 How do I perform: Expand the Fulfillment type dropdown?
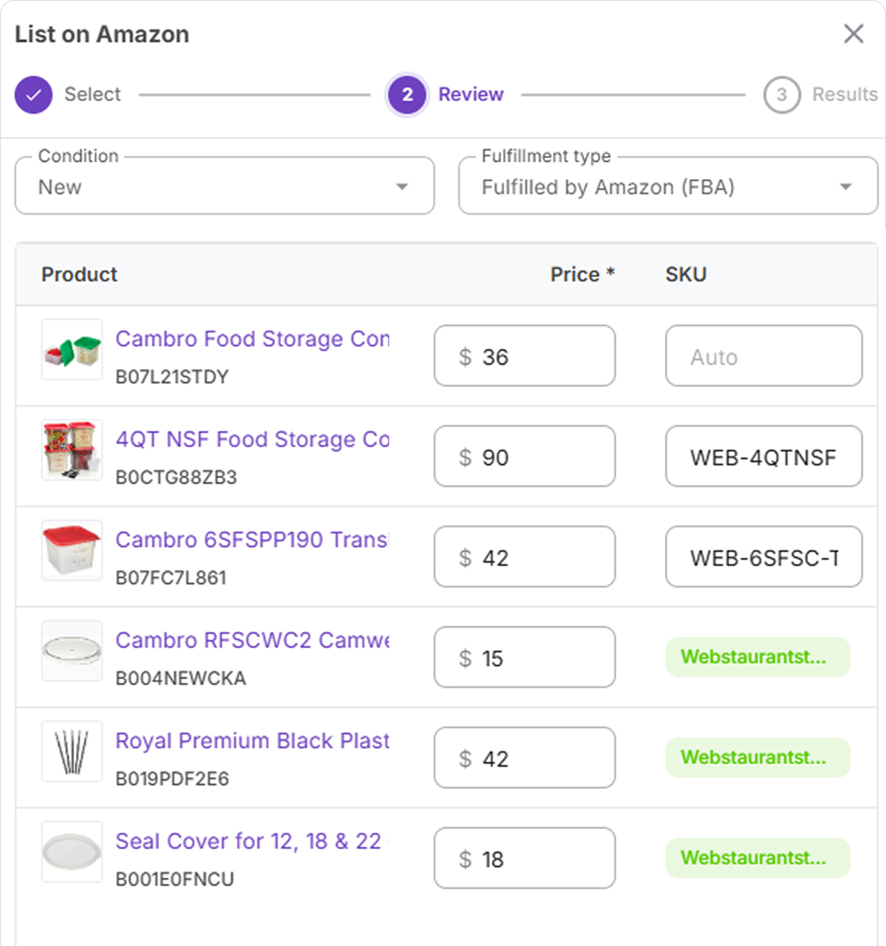(x=668, y=187)
